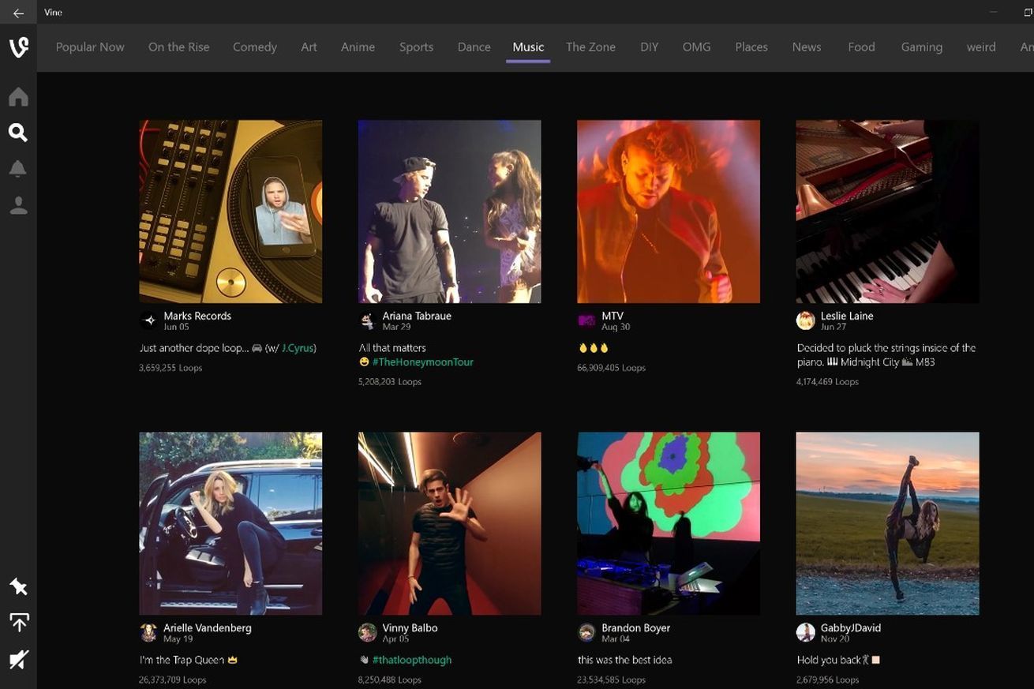Image resolution: width=1034 pixels, height=689 pixels.
Task: Click the pin icon in sidebar
Action: (x=18, y=586)
